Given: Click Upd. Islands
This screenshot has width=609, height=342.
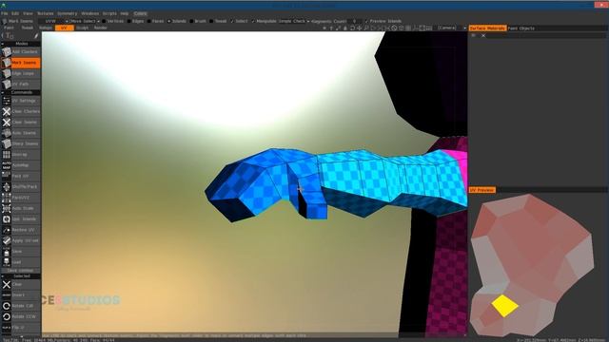Looking at the screenshot, I should [21, 219].
